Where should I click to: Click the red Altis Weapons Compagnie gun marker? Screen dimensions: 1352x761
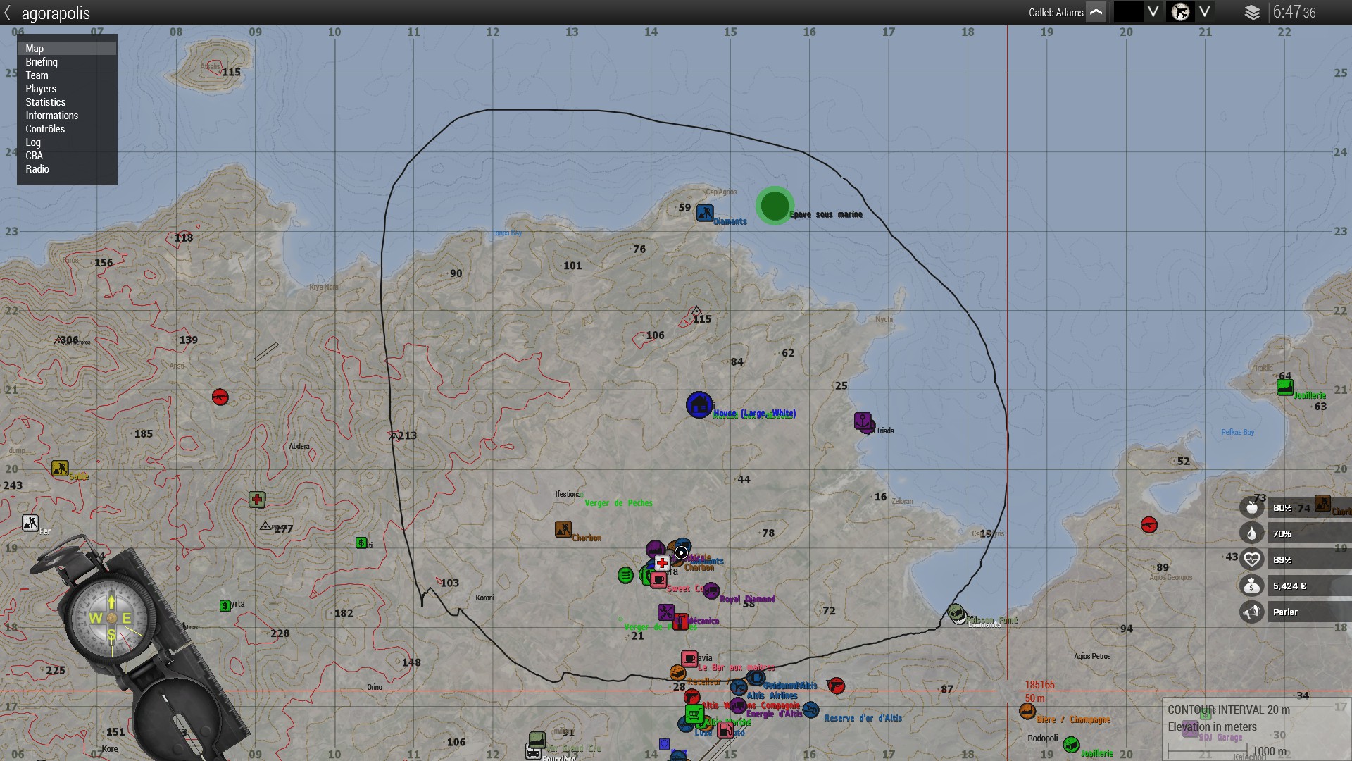pos(692,698)
